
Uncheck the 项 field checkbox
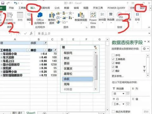113,67
